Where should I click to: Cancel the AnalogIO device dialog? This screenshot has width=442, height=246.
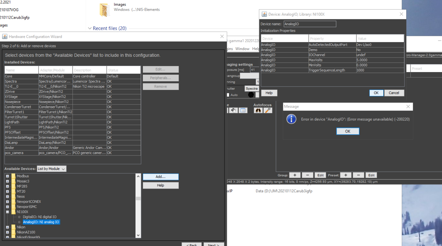coord(394,93)
